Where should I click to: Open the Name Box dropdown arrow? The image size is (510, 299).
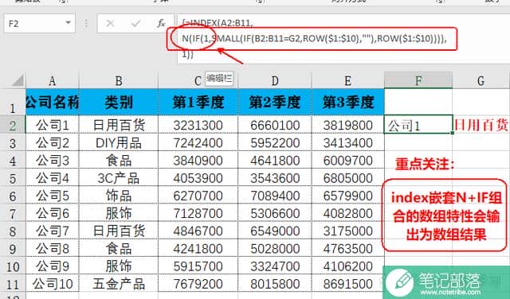[68, 23]
